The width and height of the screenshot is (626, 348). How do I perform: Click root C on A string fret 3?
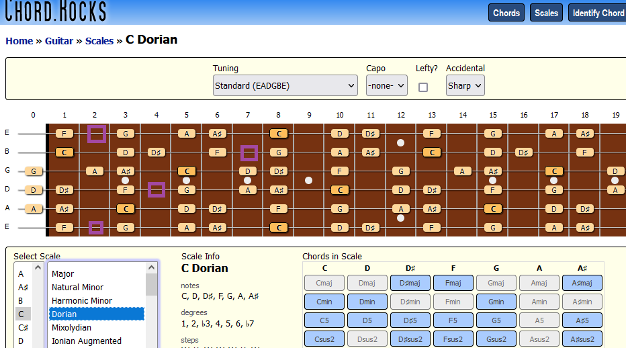126,208
